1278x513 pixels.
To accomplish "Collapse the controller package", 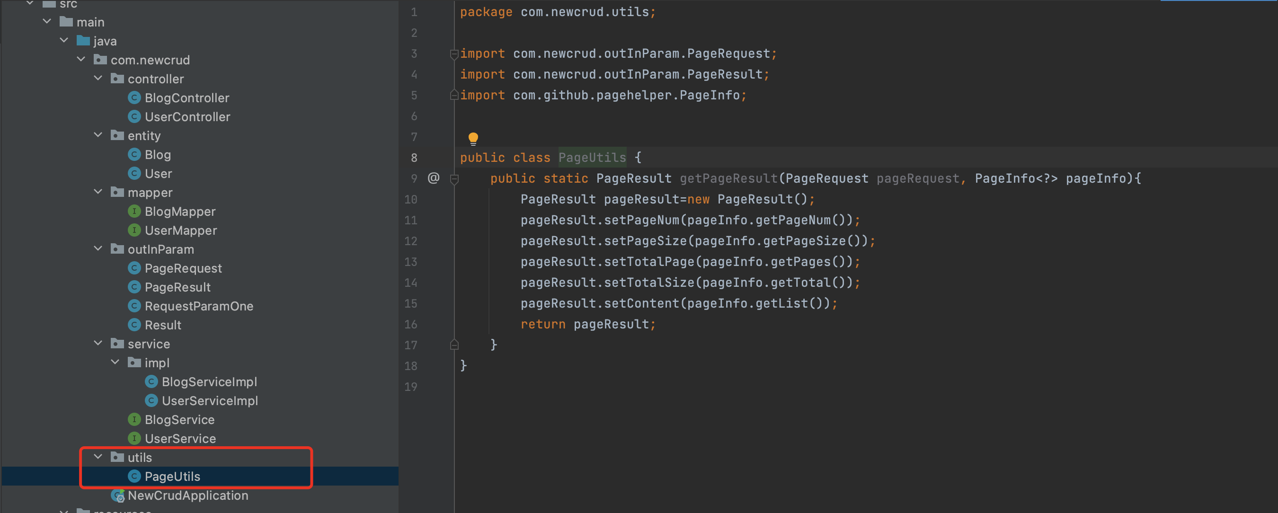I will (x=98, y=79).
